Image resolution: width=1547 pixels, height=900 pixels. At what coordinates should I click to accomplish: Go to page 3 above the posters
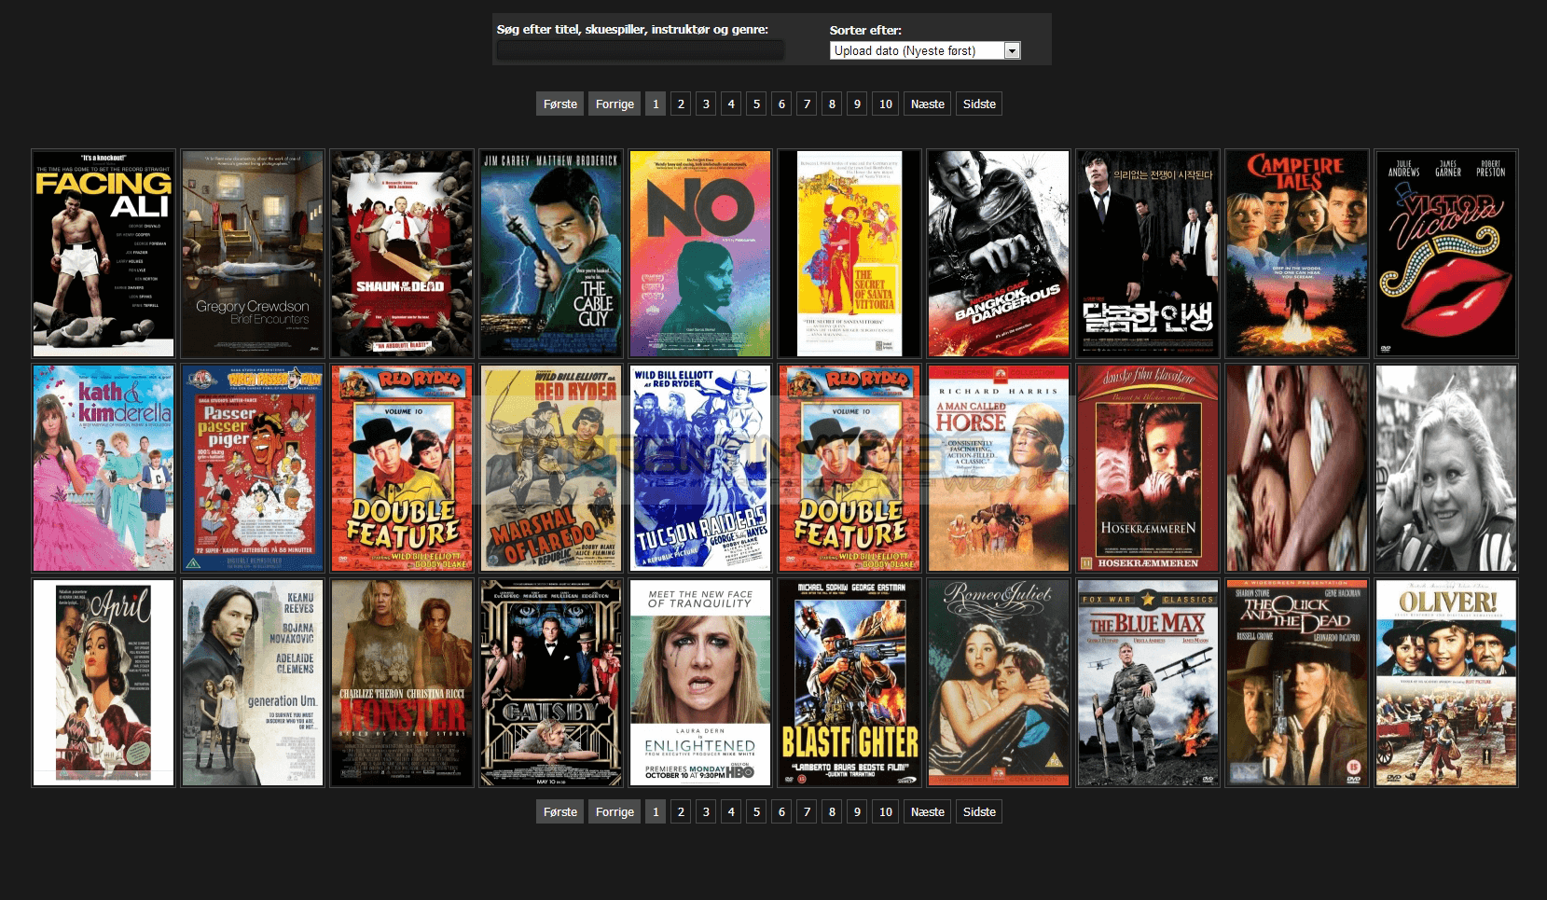pyautogui.click(x=706, y=104)
